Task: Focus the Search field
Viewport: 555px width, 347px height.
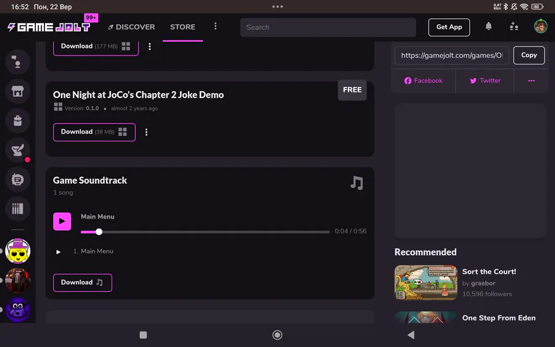Action: click(x=328, y=27)
